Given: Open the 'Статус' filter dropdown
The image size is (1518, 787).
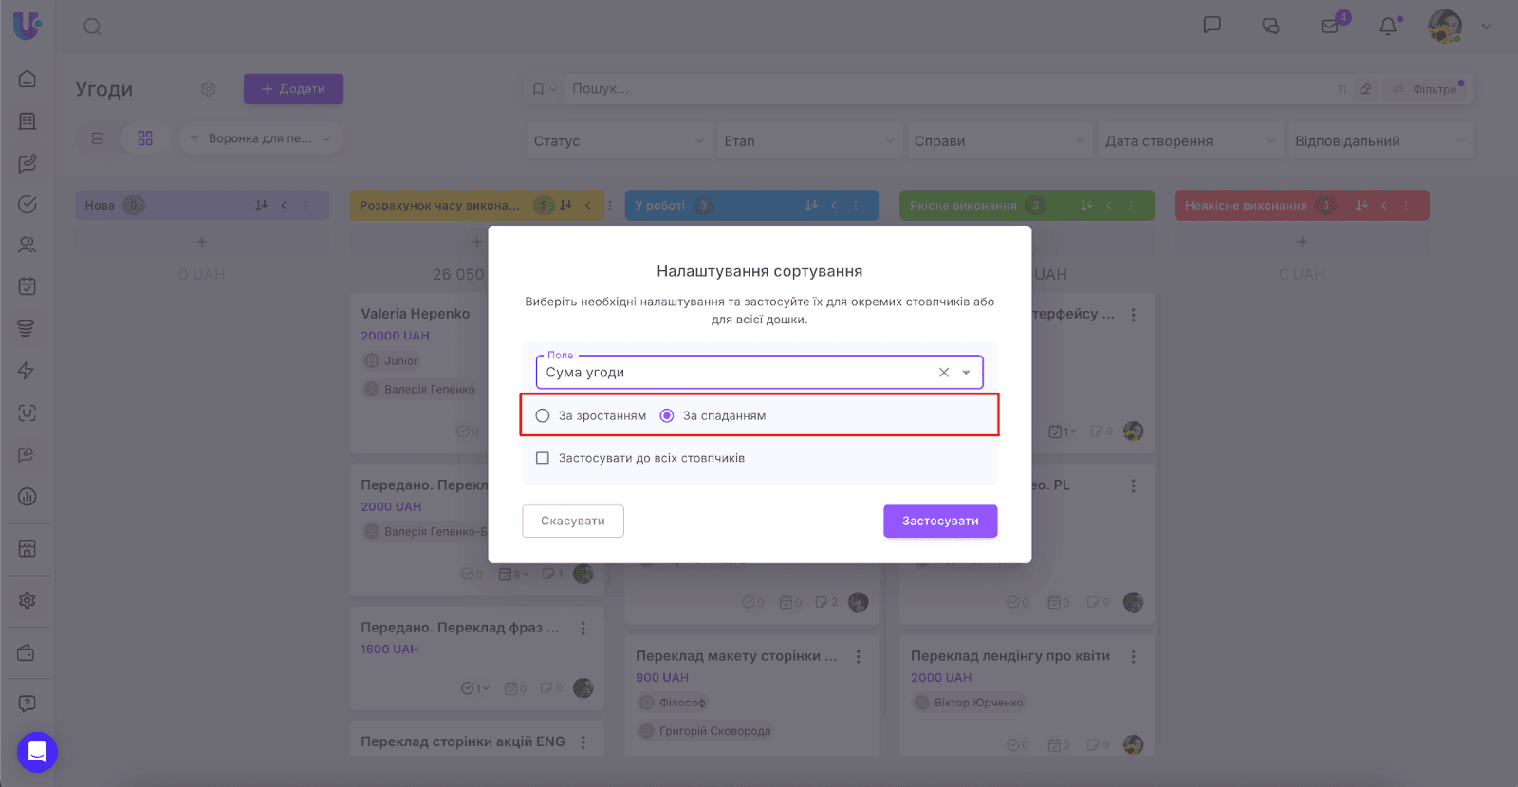Looking at the screenshot, I should click(x=620, y=141).
